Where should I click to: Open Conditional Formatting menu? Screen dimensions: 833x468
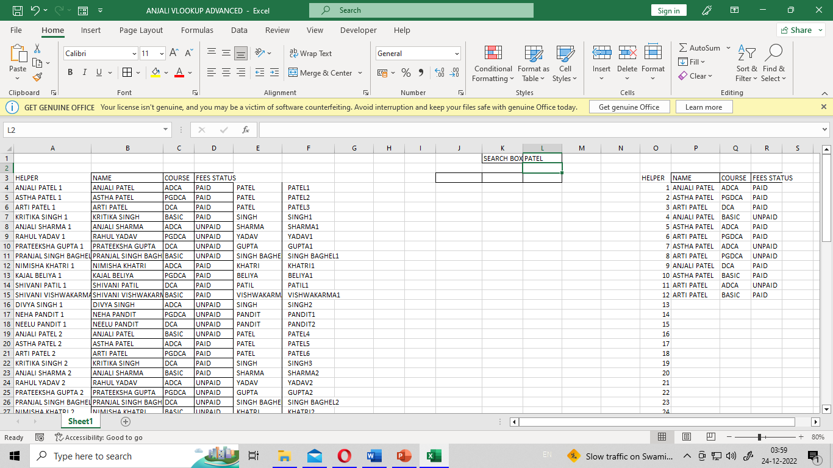pos(493,63)
